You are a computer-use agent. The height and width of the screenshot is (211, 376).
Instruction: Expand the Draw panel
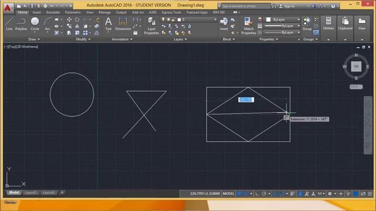(34, 39)
